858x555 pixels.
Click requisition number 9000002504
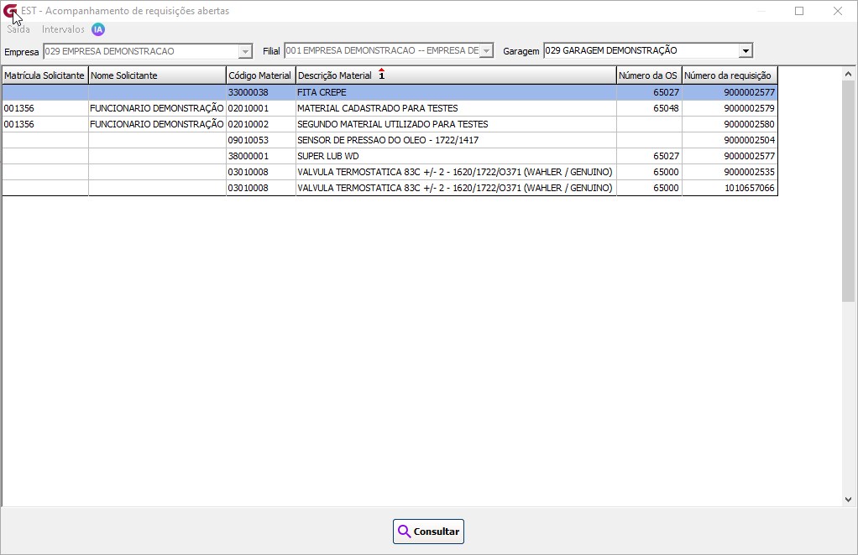[730, 140]
